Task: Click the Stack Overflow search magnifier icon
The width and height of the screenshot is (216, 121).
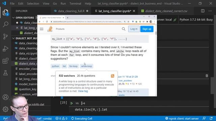Action: coord(124,29)
